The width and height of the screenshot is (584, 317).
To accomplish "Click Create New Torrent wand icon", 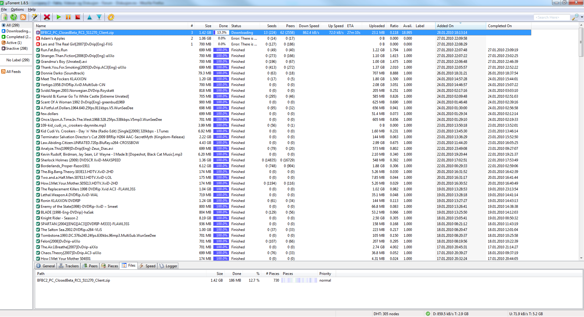I will (x=35, y=17).
